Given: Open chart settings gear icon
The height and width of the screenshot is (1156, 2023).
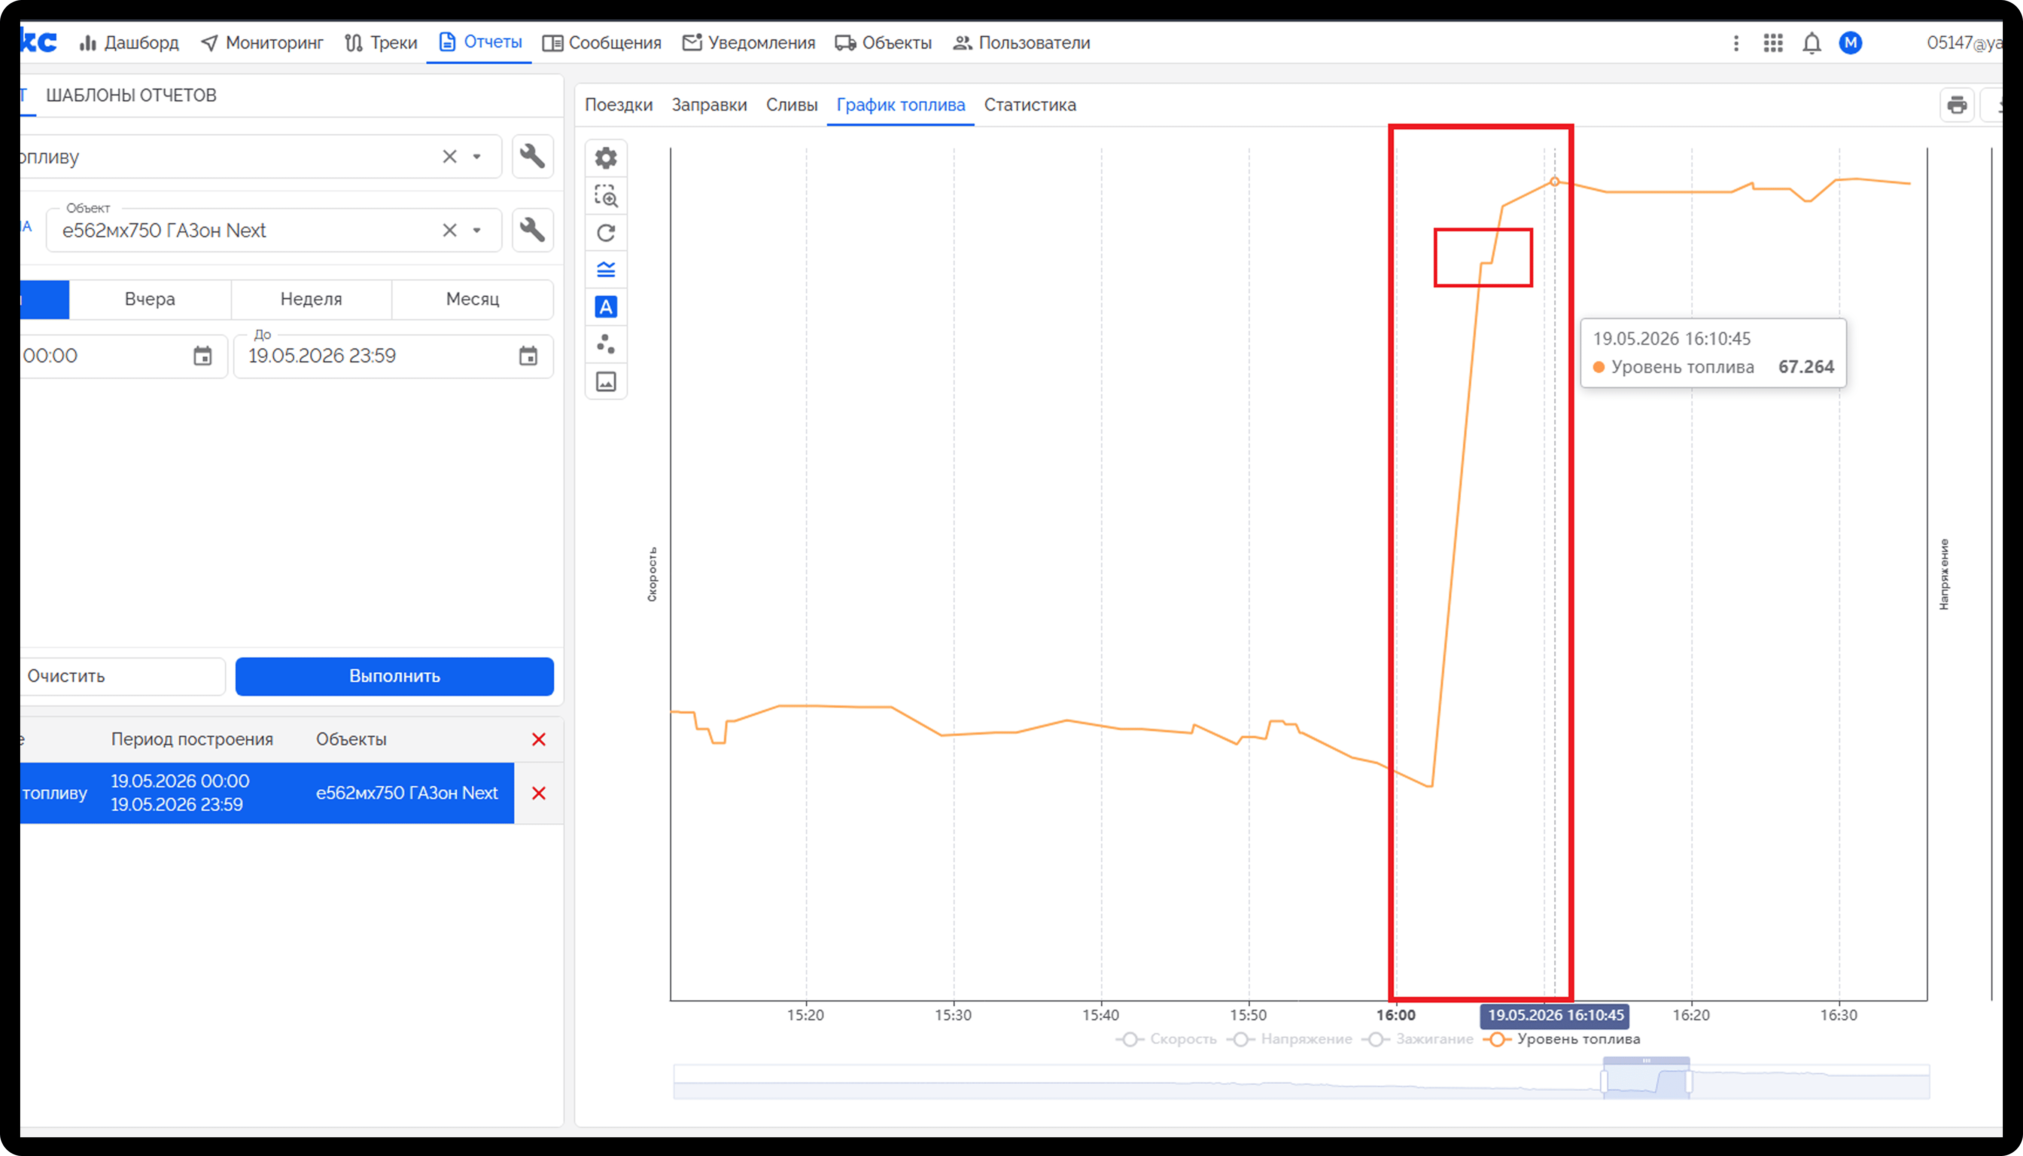Looking at the screenshot, I should tap(606, 158).
